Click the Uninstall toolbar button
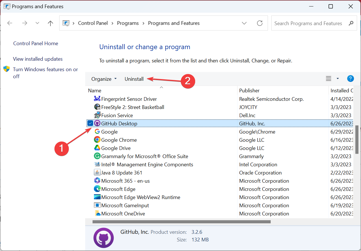The image size is (361, 251). point(134,79)
